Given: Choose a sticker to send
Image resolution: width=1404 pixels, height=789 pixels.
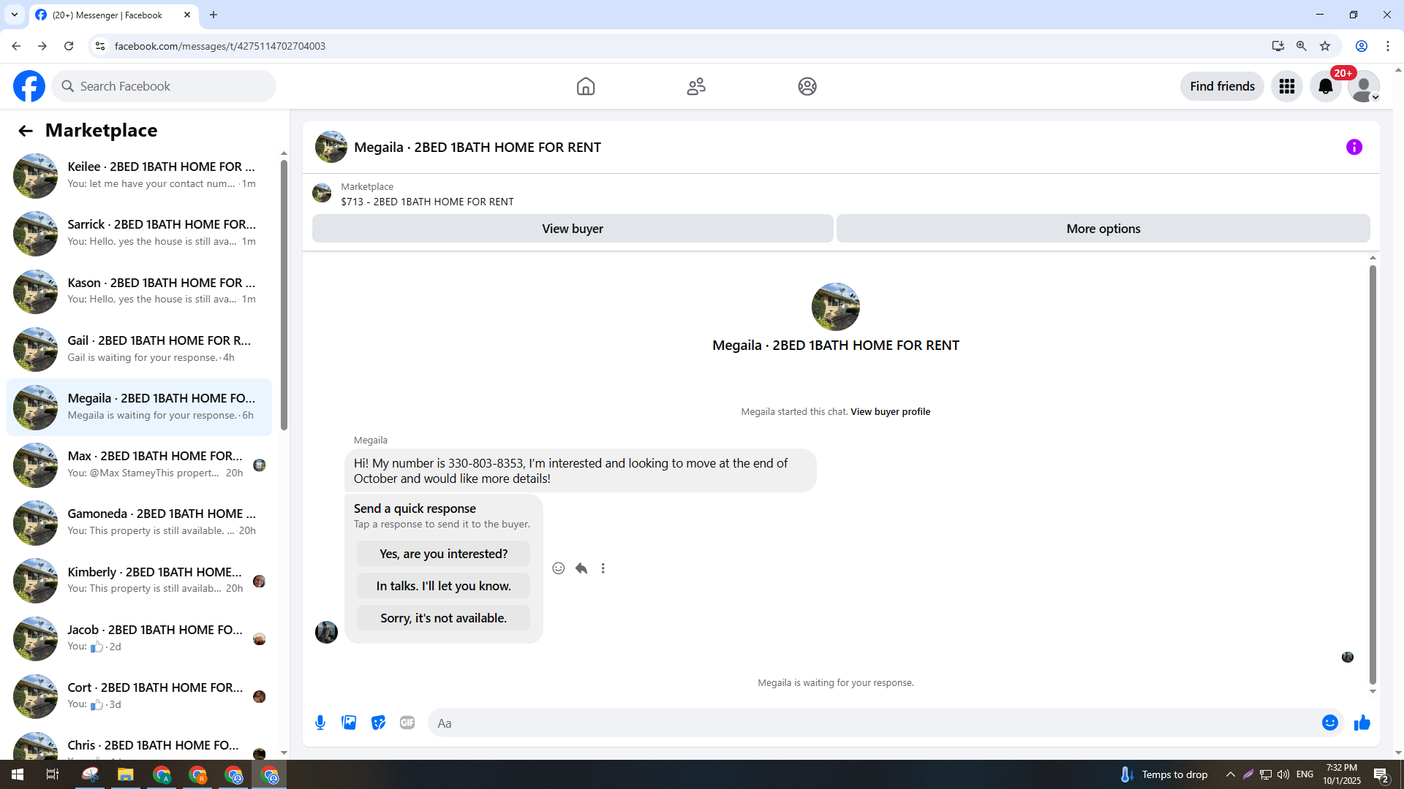Looking at the screenshot, I should (378, 723).
